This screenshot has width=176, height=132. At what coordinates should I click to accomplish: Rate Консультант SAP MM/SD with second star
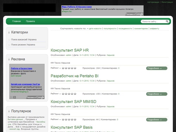(66, 119)
